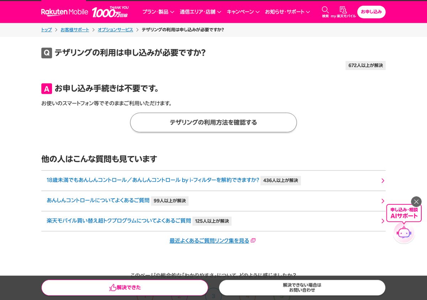Click the pink A answer icon

(x=47, y=89)
